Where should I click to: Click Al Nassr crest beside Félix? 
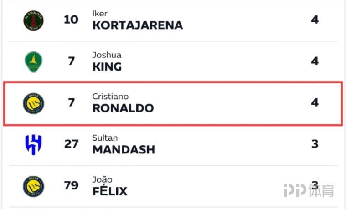[x=34, y=186]
